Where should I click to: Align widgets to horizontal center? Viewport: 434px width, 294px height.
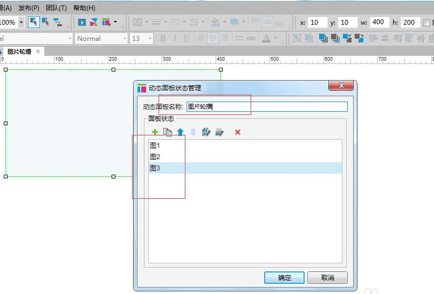point(385,38)
